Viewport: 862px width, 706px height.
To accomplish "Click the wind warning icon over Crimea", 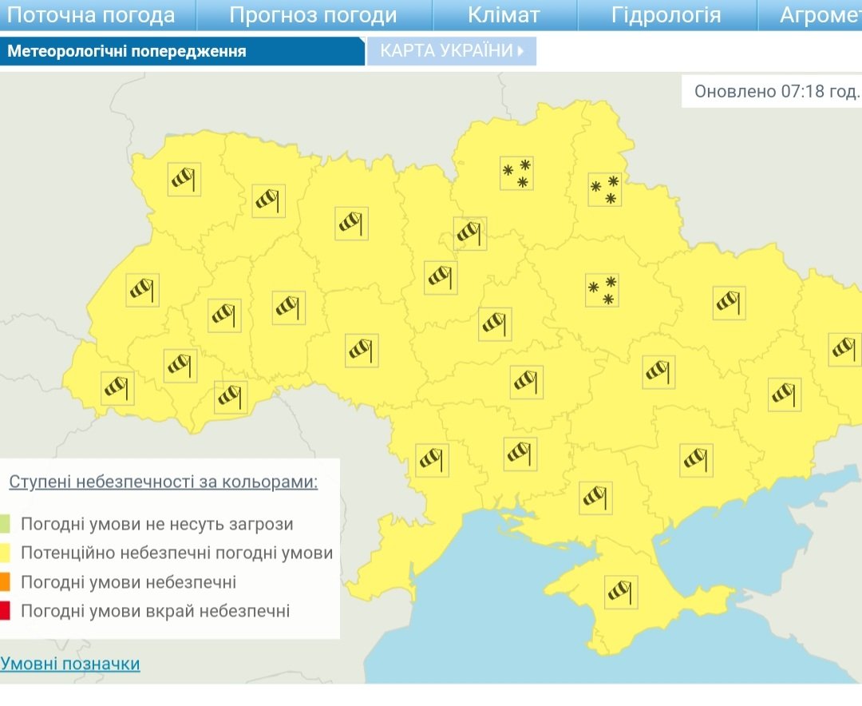I will click(x=619, y=593).
